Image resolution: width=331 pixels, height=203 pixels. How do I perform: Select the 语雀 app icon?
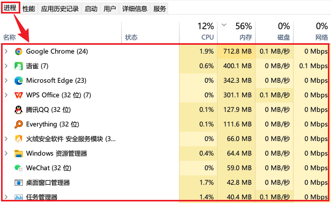pos(19,66)
